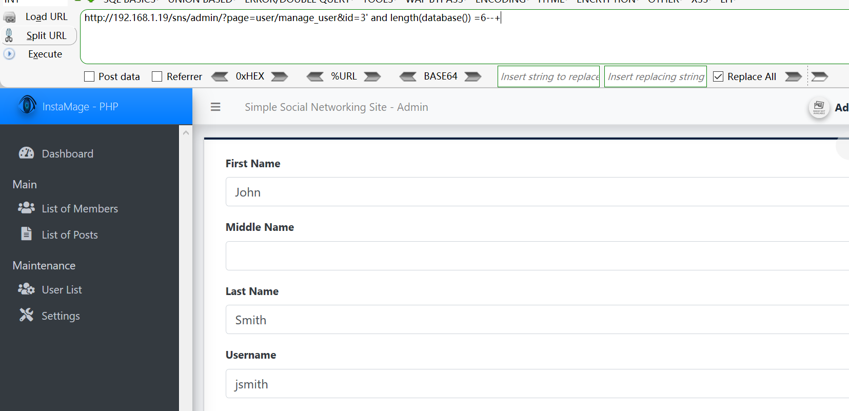
Task: Focus the 'Insert replacing string' field
Action: (x=655, y=76)
